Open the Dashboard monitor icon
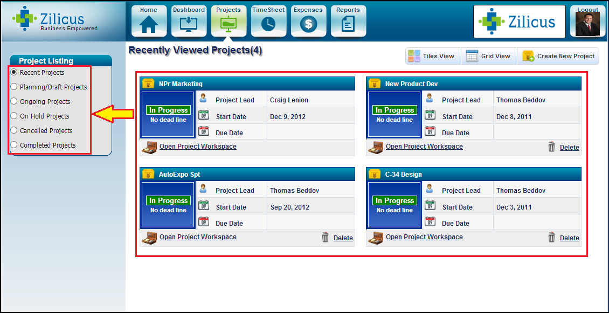The height and width of the screenshot is (313, 609). click(189, 24)
